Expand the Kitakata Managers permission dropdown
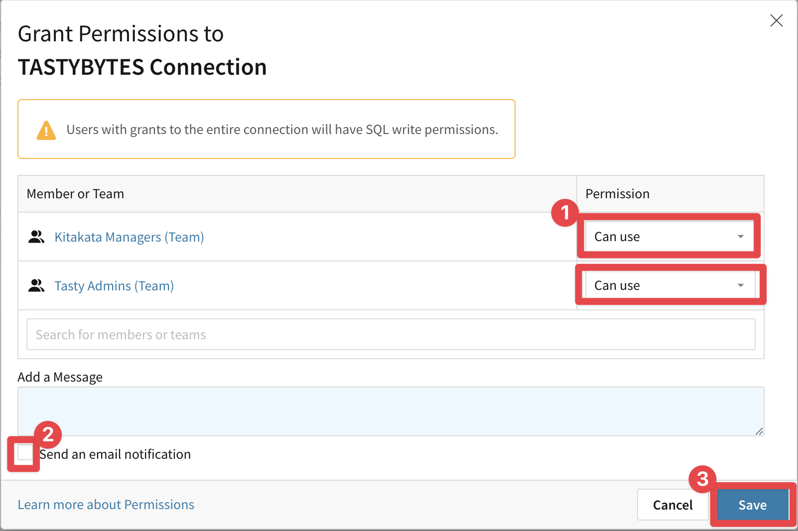The width and height of the screenshot is (798, 531). click(x=668, y=237)
